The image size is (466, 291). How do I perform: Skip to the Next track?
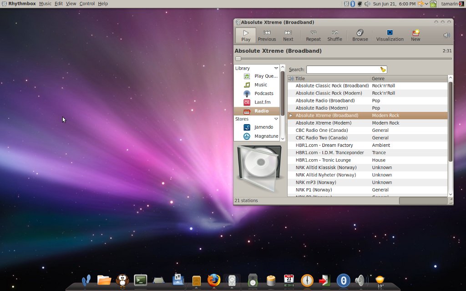pos(288,35)
